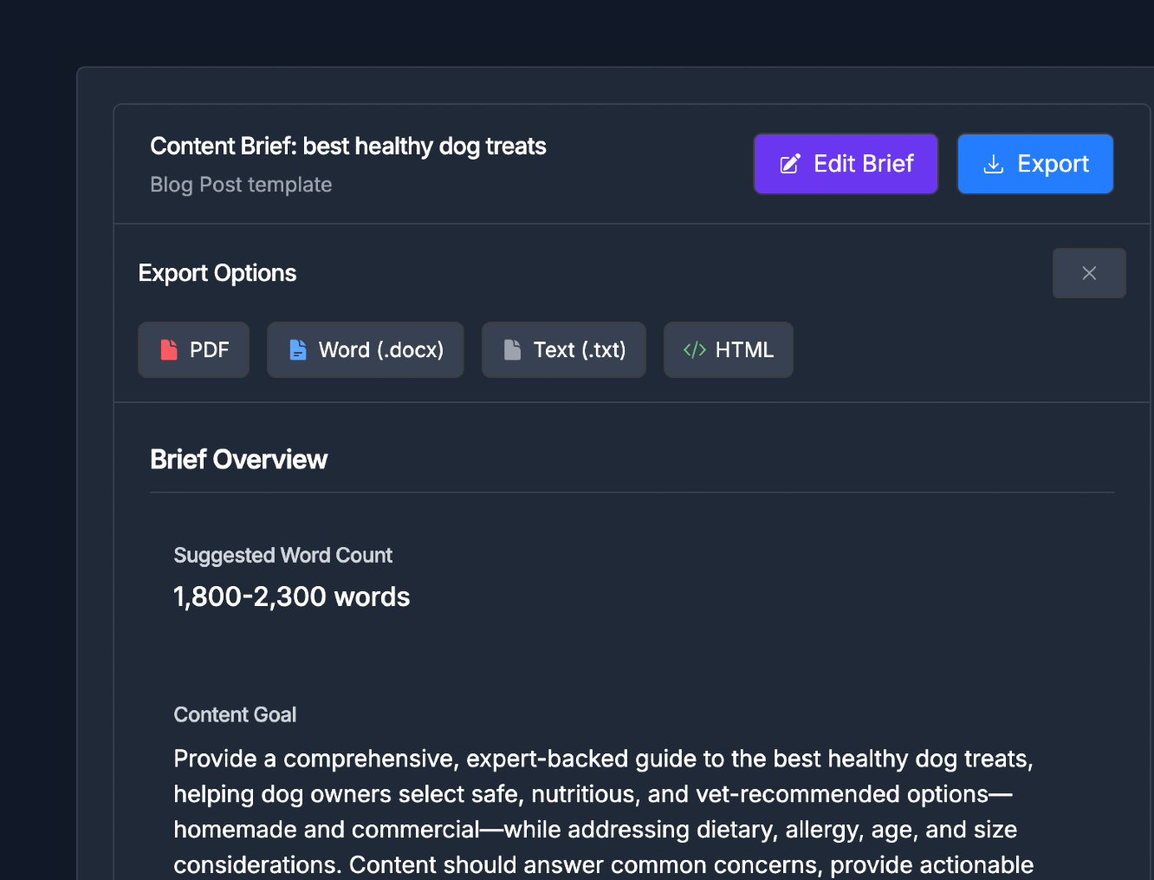Click the gray text file icon
Screen dimensions: 1154x880
tap(513, 349)
